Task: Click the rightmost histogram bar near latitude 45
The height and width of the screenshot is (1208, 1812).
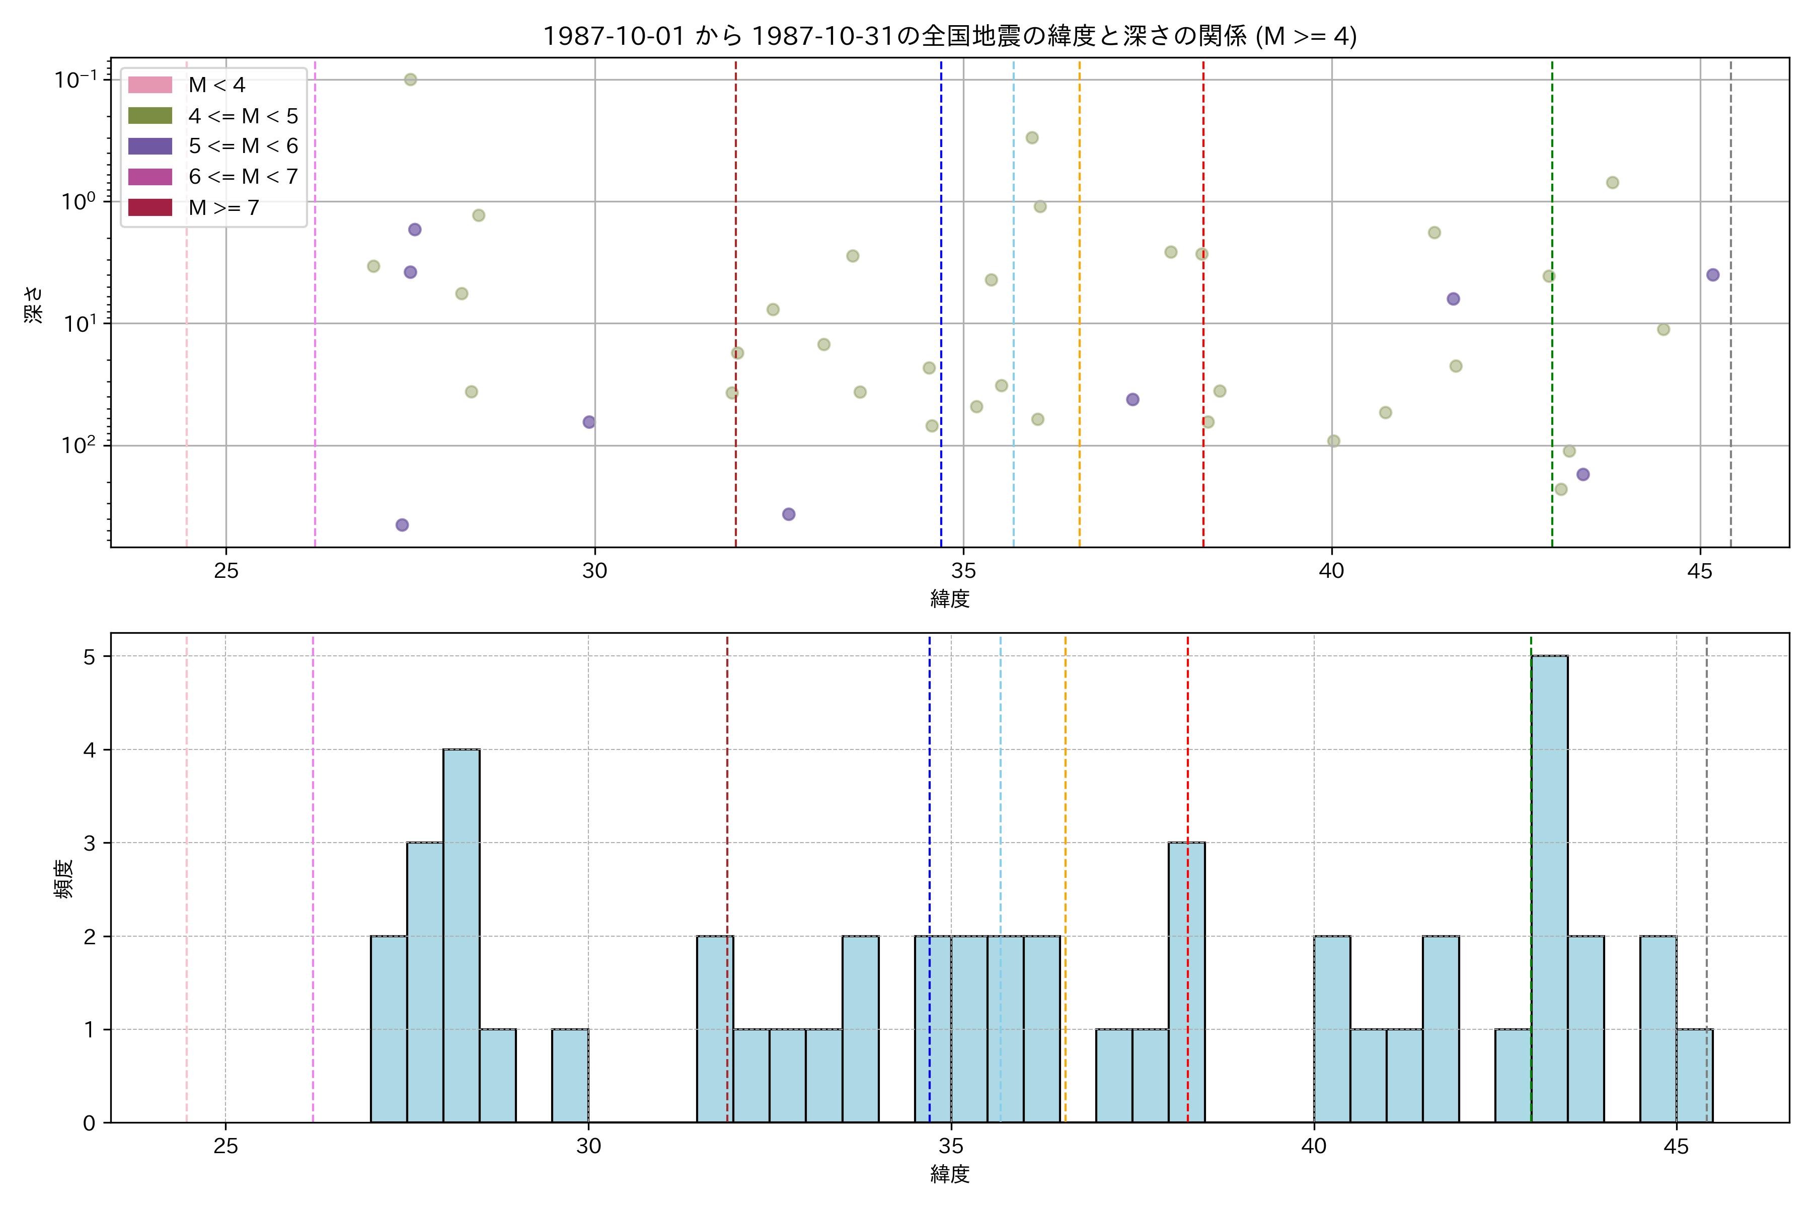Action: (x=1693, y=1076)
